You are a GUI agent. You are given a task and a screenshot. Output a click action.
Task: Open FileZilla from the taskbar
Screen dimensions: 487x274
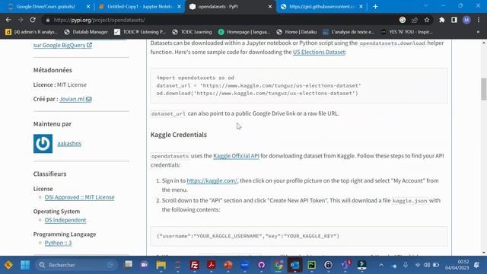195,265
